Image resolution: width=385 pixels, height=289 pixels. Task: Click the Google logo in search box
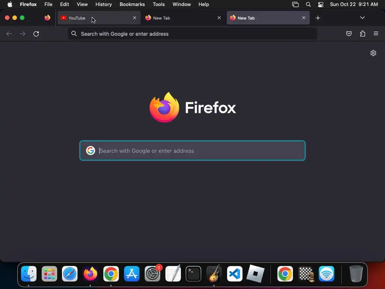(91, 151)
